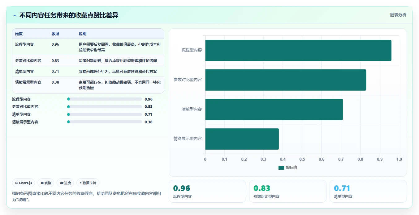Click the 情绪展示型内容 progress bar
Viewport: 419px width, 215px height.
click(105, 122)
